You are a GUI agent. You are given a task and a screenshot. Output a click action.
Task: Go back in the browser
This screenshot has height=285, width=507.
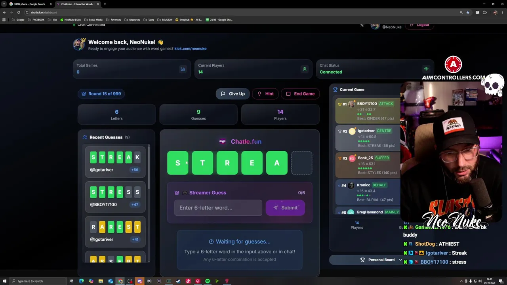tap(4, 12)
